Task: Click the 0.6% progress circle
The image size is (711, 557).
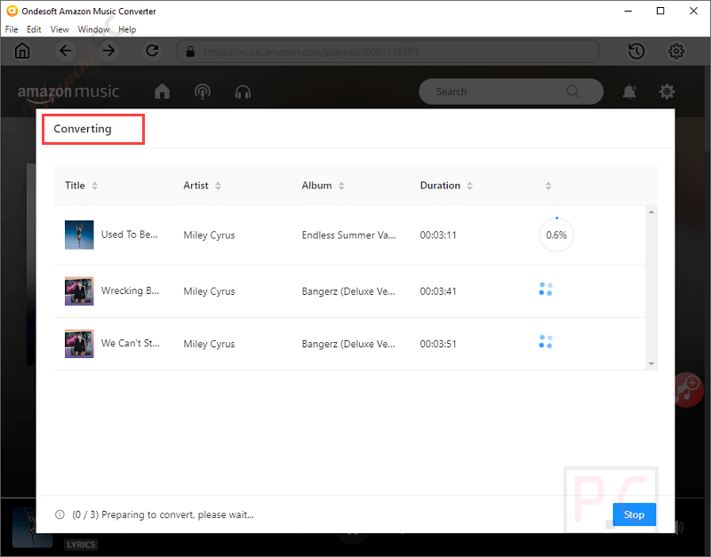Action: point(556,235)
